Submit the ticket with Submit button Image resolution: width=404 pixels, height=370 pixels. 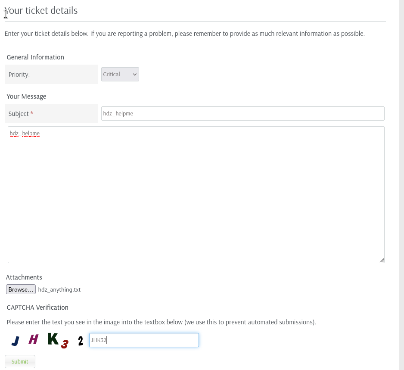[x=20, y=361]
